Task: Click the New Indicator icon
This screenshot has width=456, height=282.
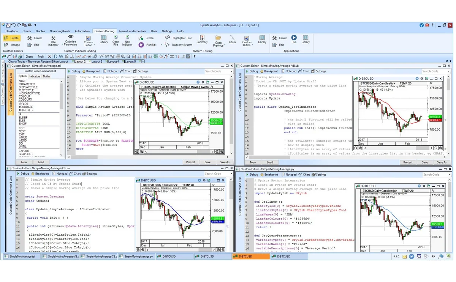Action: (127, 38)
